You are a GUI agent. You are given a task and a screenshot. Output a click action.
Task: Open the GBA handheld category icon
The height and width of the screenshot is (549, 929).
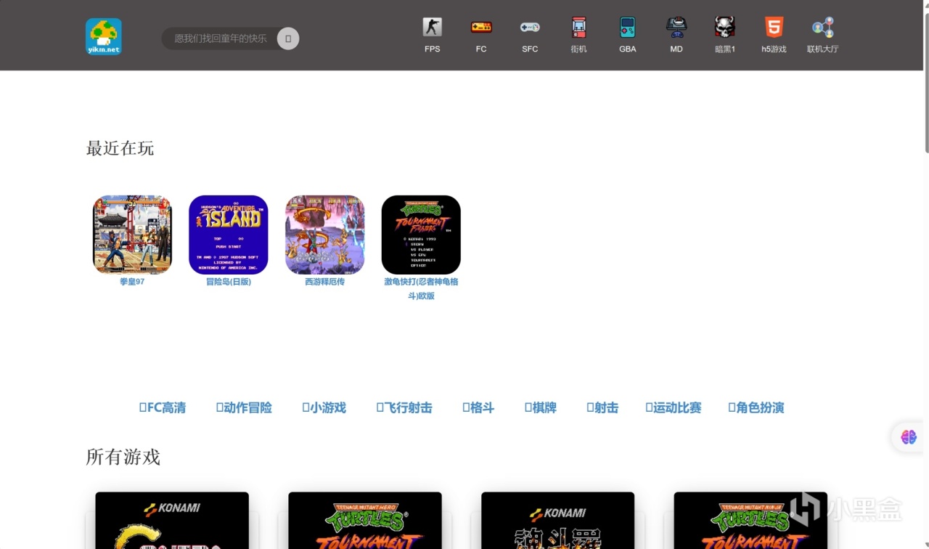tap(627, 28)
